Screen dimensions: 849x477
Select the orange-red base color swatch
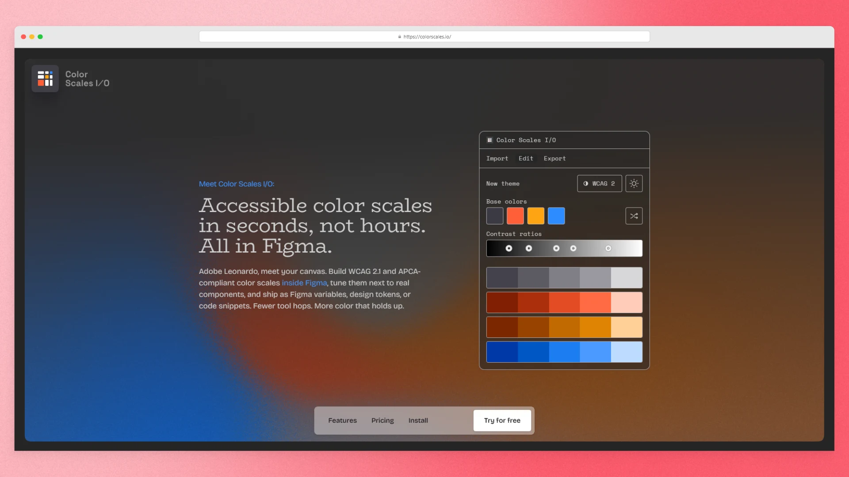tap(515, 216)
